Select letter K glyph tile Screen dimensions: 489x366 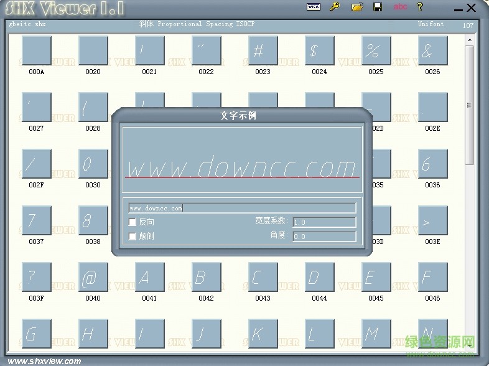tap(263, 334)
